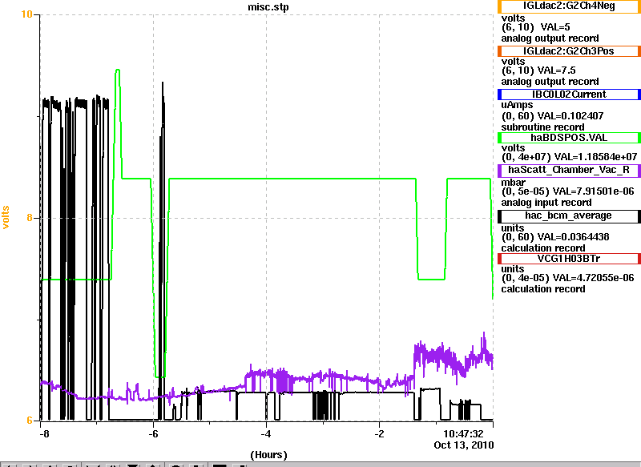Click the VAL=7.91501e-06 readout

[593, 191]
